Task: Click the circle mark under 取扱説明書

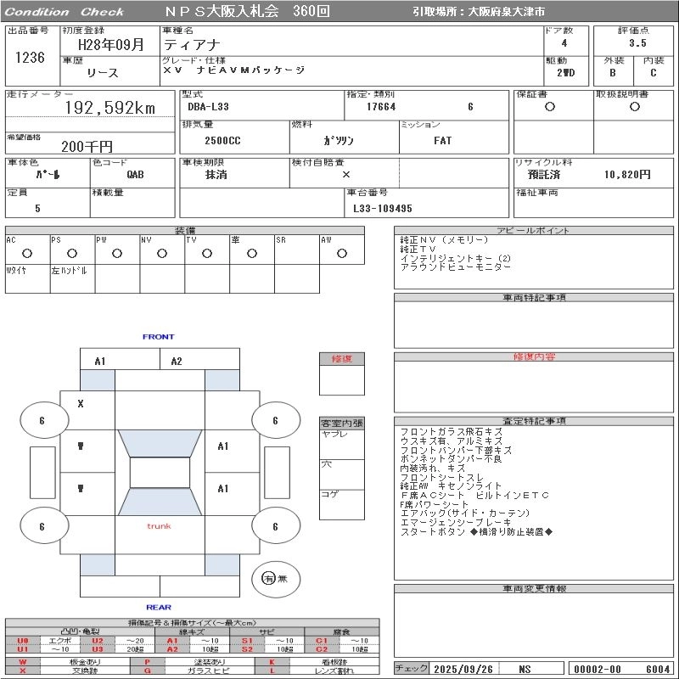Action: click(x=634, y=107)
